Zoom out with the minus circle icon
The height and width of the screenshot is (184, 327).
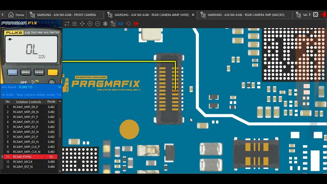(98, 24)
